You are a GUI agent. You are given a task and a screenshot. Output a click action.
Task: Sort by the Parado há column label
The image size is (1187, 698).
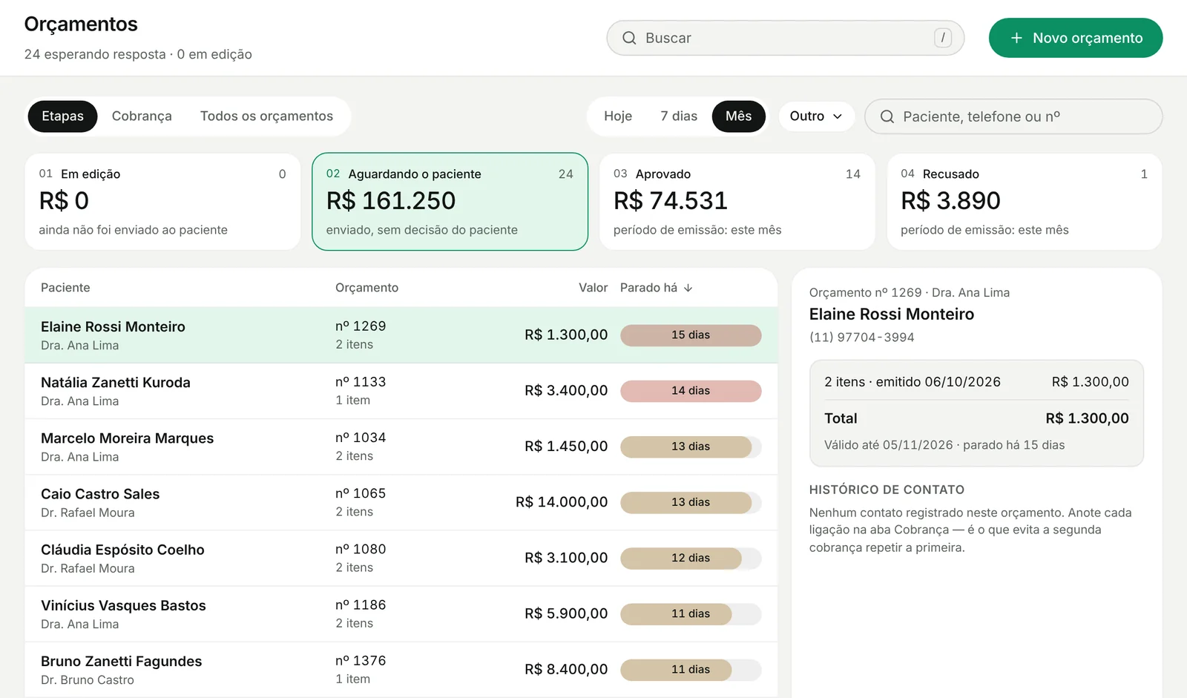pyautogui.click(x=648, y=288)
